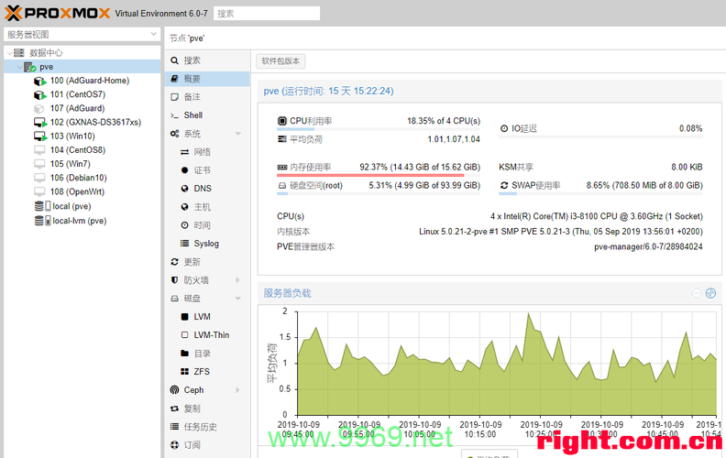Click the 104 (CentOS8) VM monitor icon
726x458 pixels.
(39, 150)
